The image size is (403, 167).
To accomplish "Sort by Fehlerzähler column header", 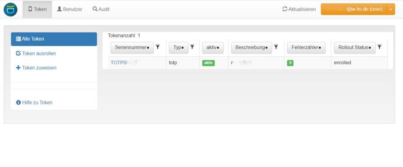I will (306, 48).
